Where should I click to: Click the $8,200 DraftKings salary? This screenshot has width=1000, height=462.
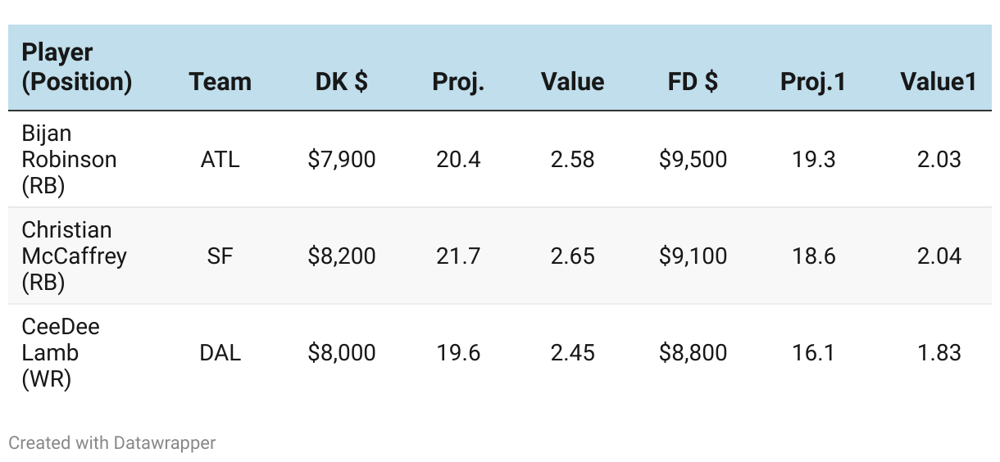click(x=342, y=256)
